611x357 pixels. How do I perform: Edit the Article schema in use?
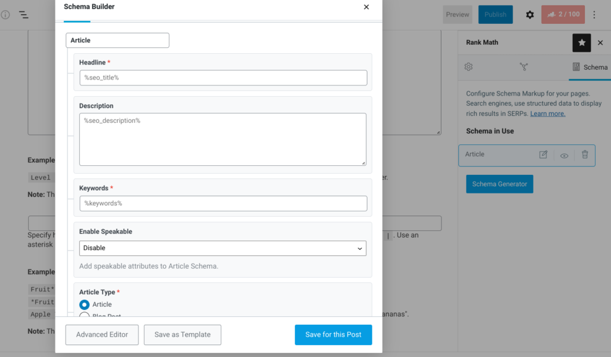pos(543,155)
